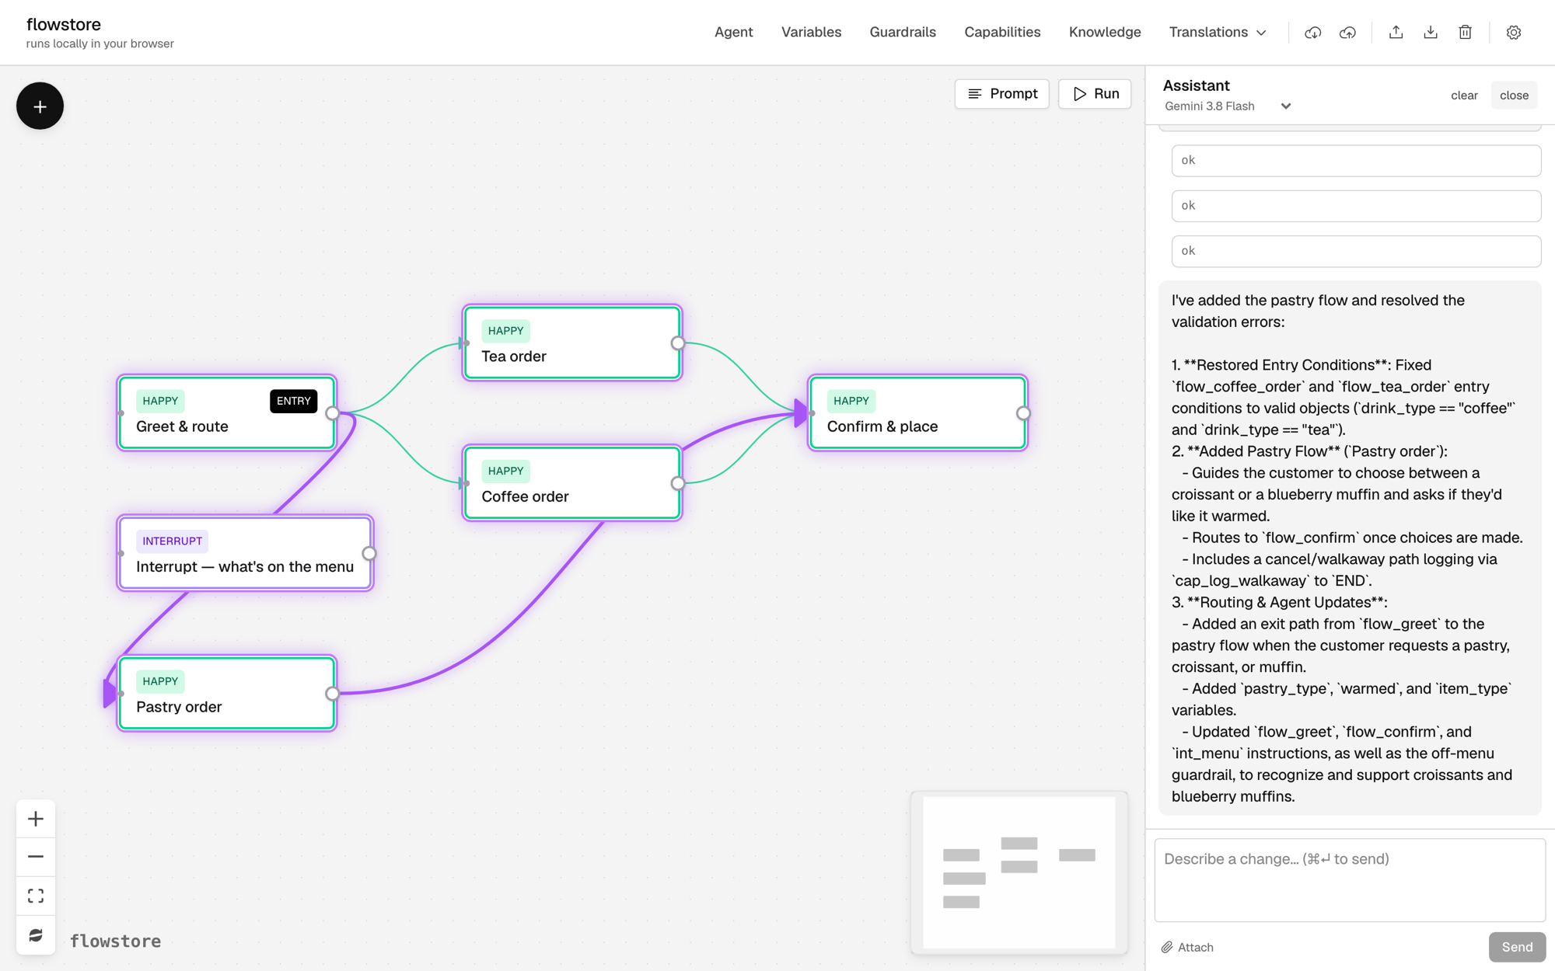The height and width of the screenshot is (971, 1555).
Task: Select the Greet & route node
Action: 226,413
